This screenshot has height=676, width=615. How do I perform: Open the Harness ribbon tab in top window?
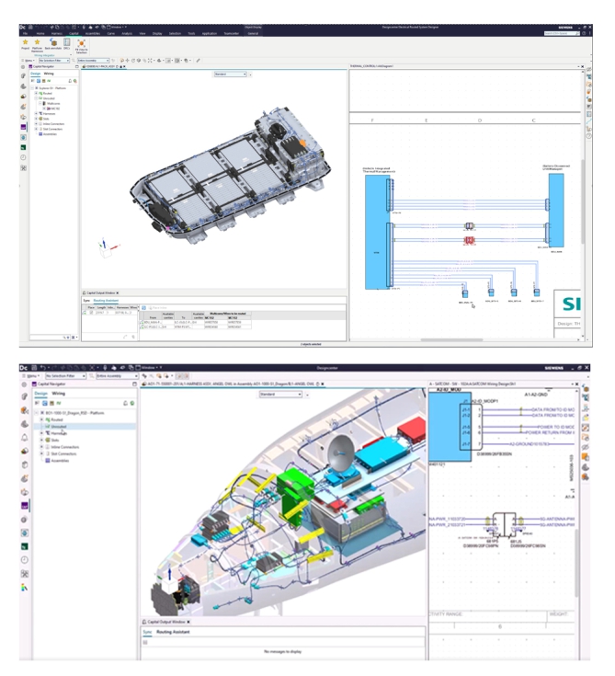(56, 33)
